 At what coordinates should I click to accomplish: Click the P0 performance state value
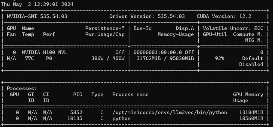(49, 58)
